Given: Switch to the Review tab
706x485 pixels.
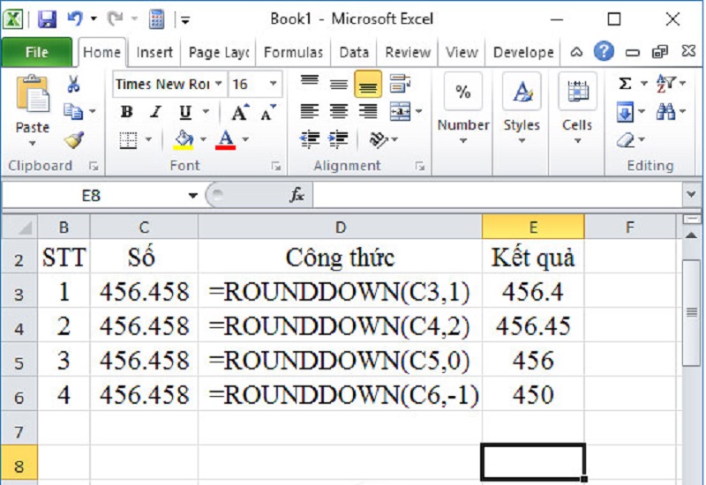Looking at the screenshot, I should tap(408, 53).
